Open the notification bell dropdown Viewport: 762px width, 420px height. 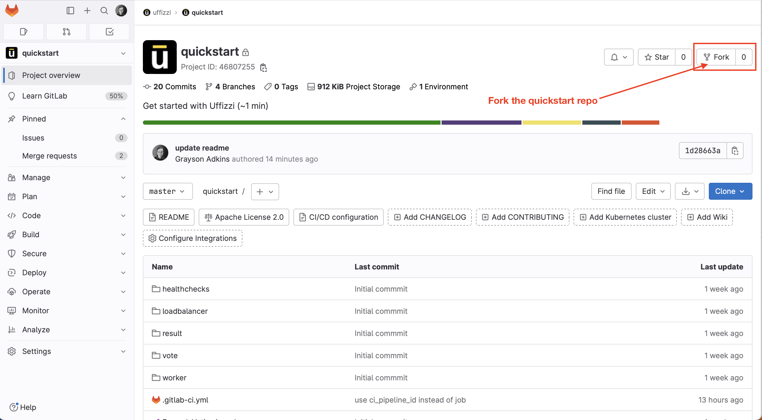619,57
